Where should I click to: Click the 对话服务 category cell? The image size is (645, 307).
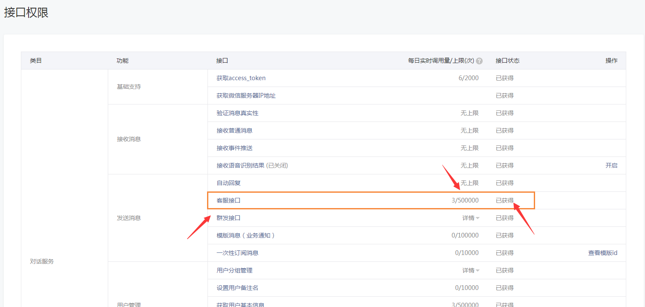(x=42, y=261)
